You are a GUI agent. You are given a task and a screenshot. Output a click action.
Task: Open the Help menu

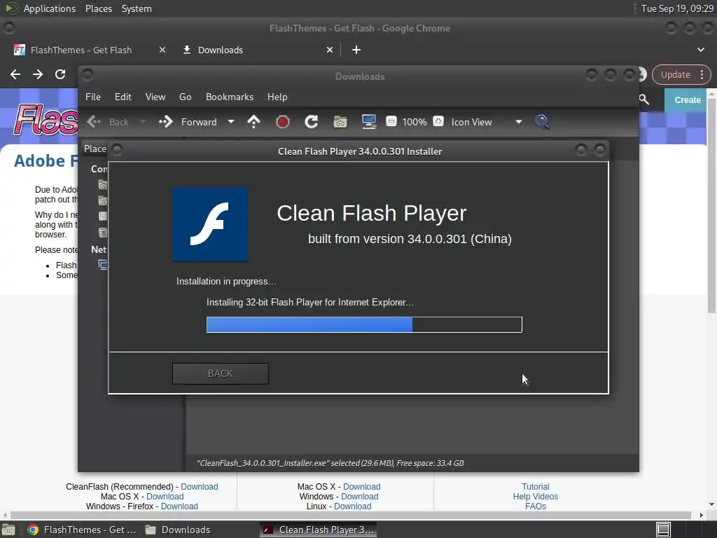pos(277,97)
